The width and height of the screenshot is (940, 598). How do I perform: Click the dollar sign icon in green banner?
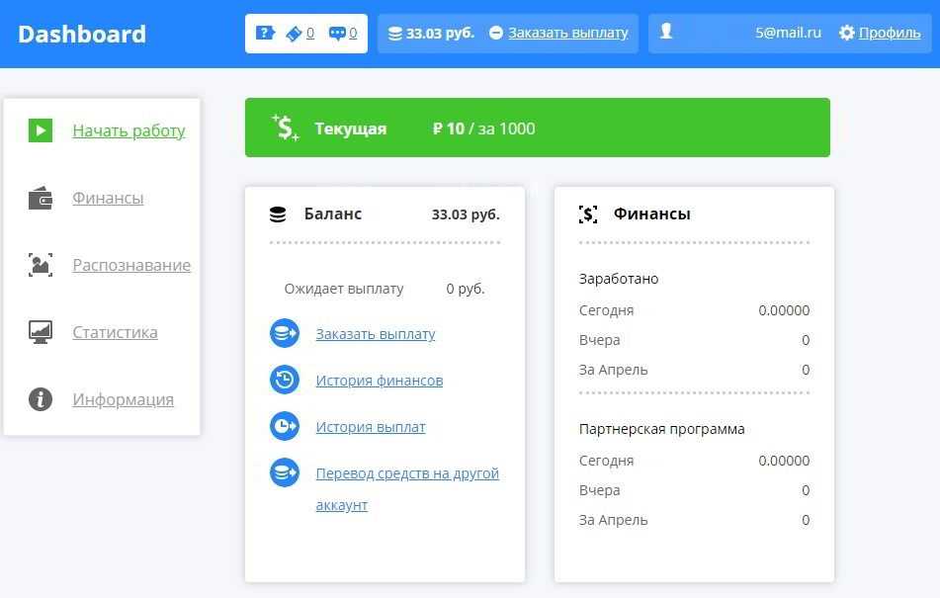tap(285, 128)
